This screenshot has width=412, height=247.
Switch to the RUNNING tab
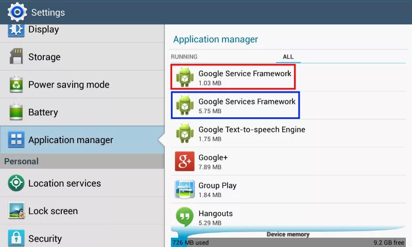(x=184, y=57)
